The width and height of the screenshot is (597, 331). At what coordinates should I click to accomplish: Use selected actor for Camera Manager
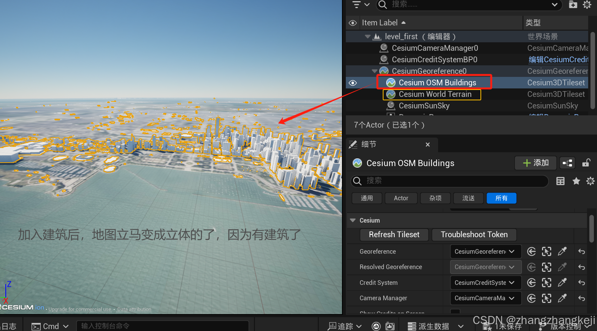coord(532,298)
